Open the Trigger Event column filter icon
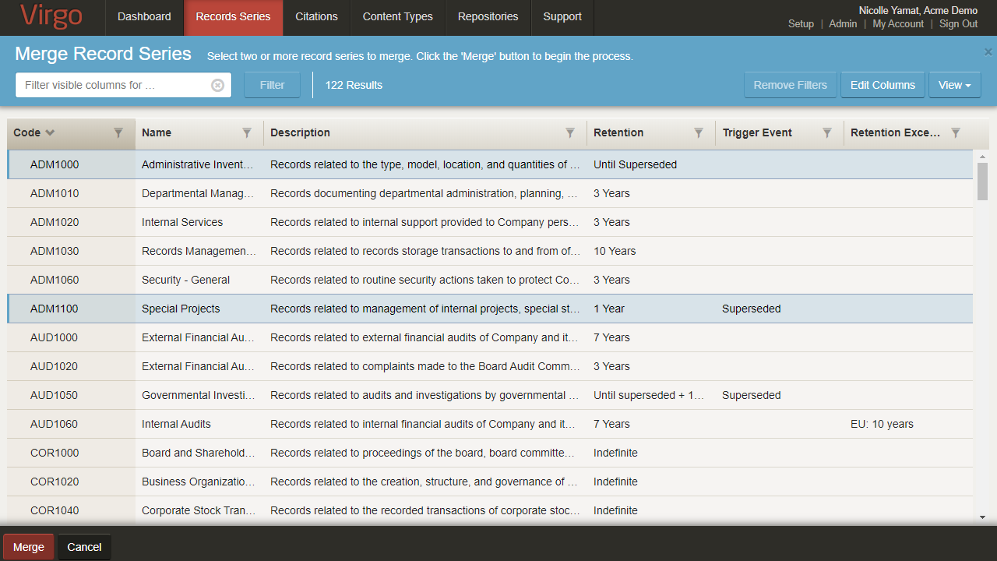The image size is (997, 561). 827,133
